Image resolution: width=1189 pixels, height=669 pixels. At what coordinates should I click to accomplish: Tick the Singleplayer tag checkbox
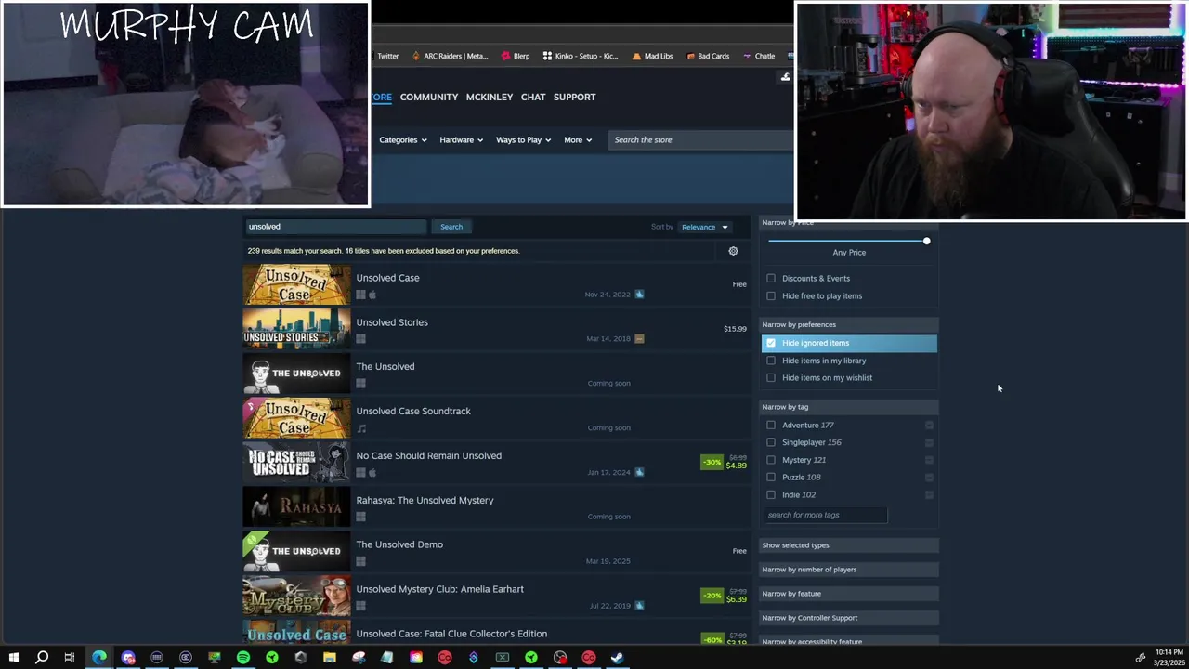771,442
